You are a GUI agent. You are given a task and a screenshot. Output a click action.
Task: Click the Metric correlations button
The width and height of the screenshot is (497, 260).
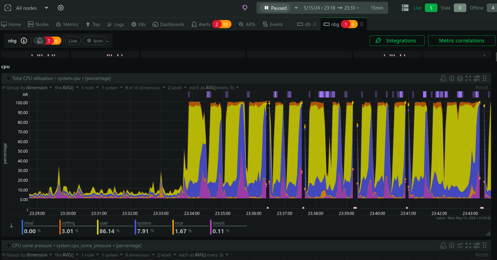point(462,41)
